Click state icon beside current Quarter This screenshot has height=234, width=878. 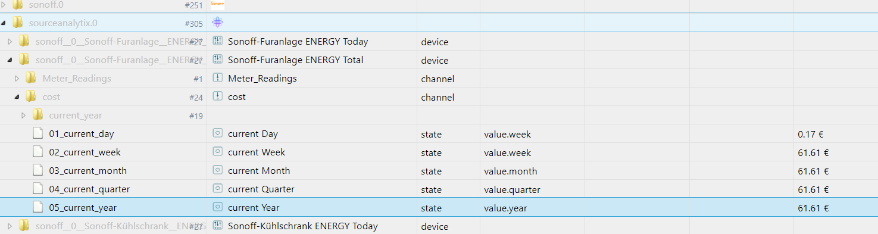[x=217, y=189]
